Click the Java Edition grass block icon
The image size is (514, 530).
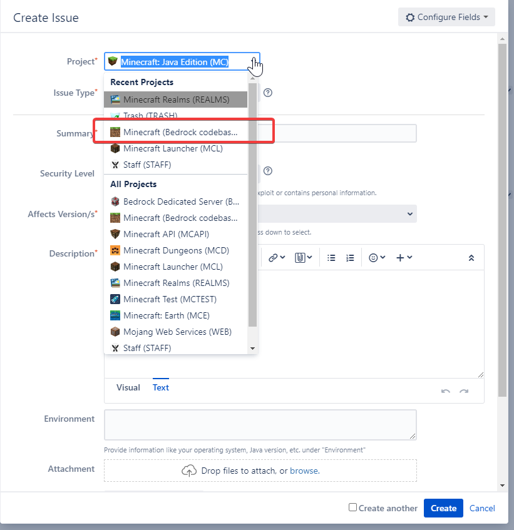coord(113,61)
